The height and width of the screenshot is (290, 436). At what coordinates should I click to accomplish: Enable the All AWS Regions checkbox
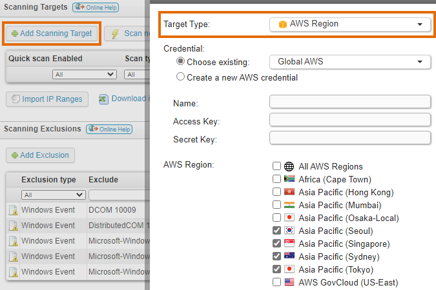click(276, 166)
